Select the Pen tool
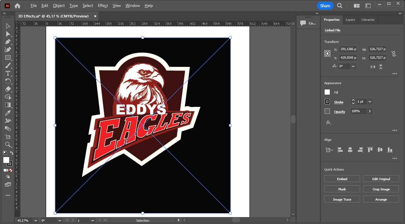The image size is (405, 224). 8,42
